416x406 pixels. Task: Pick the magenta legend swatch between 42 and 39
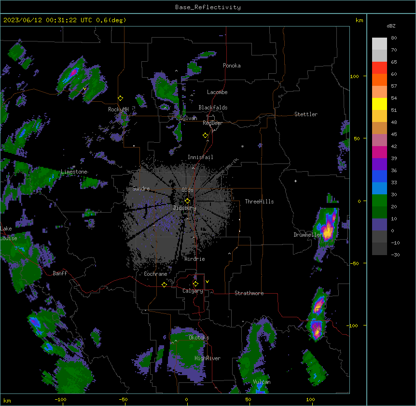click(x=379, y=152)
